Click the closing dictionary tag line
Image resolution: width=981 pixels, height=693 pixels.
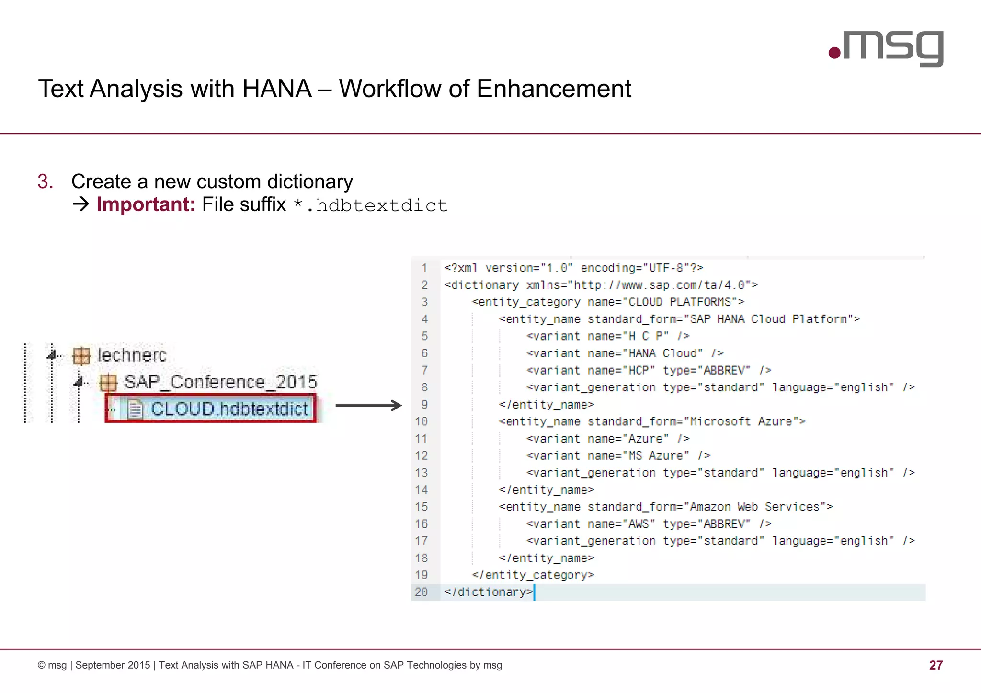point(489,592)
